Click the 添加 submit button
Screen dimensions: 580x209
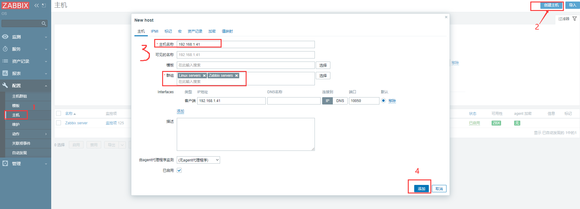(422, 189)
